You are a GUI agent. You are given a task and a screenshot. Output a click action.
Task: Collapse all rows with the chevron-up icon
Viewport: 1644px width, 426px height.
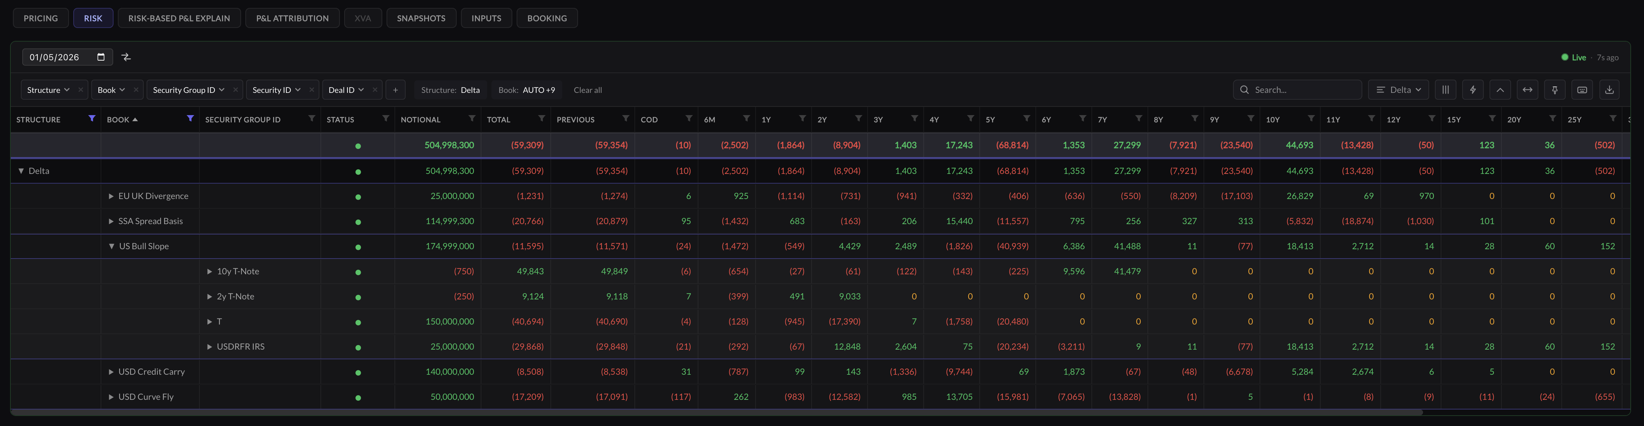click(x=1500, y=90)
